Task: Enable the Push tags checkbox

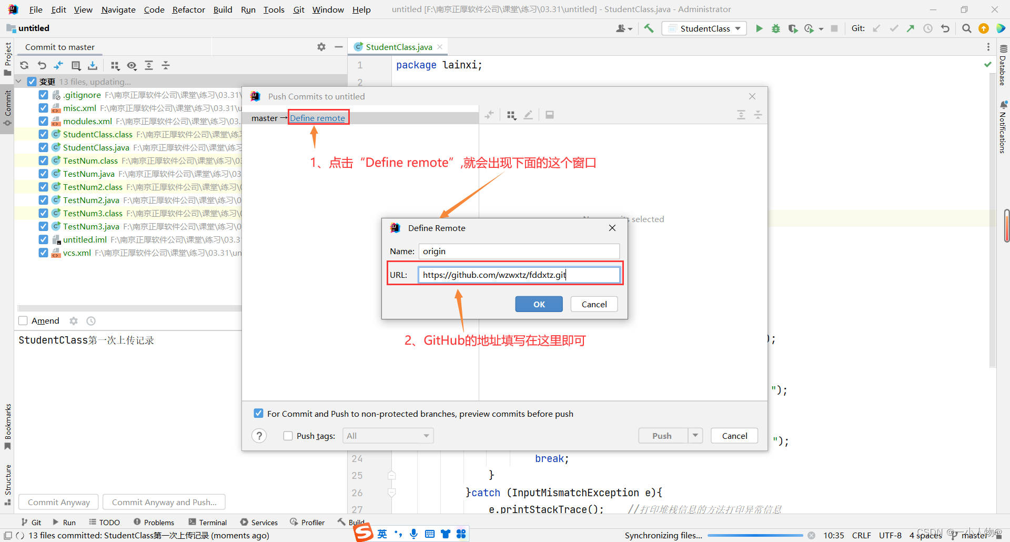Action: pos(288,436)
